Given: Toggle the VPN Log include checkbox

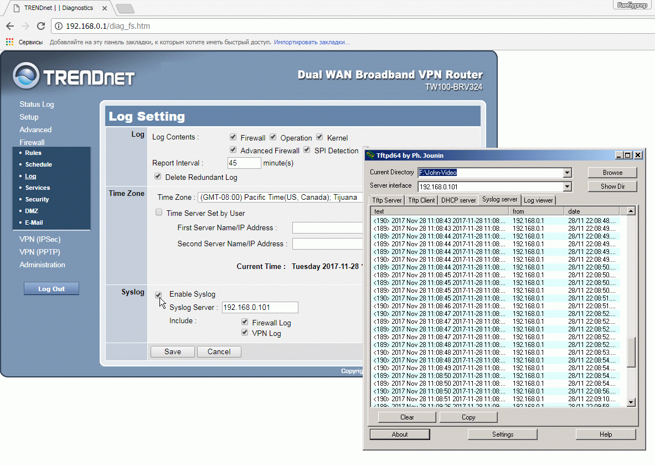Looking at the screenshot, I should point(245,333).
